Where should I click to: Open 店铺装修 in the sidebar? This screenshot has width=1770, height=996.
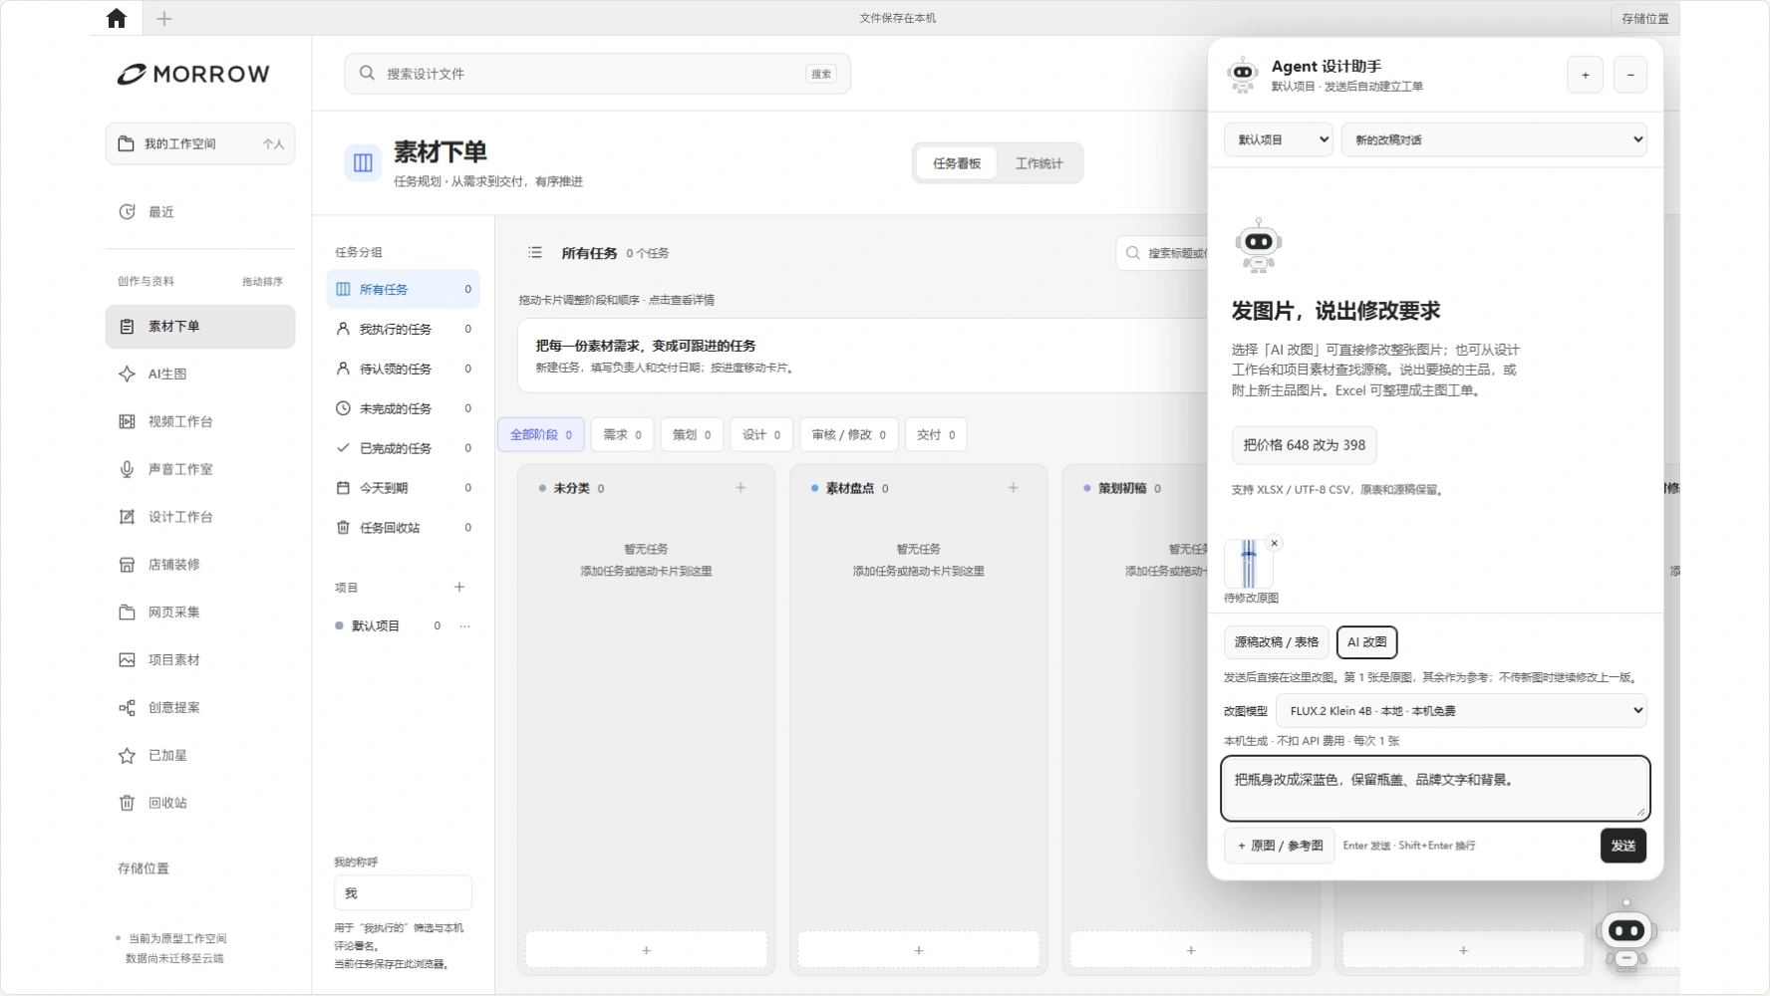(x=200, y=565)
